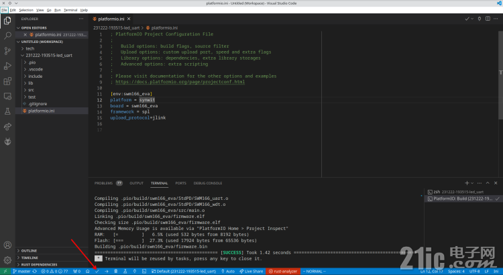Viewport: 503px width, 275px height.
Task: Switch to the Ports panel tab
Action: tap(180, 183)
